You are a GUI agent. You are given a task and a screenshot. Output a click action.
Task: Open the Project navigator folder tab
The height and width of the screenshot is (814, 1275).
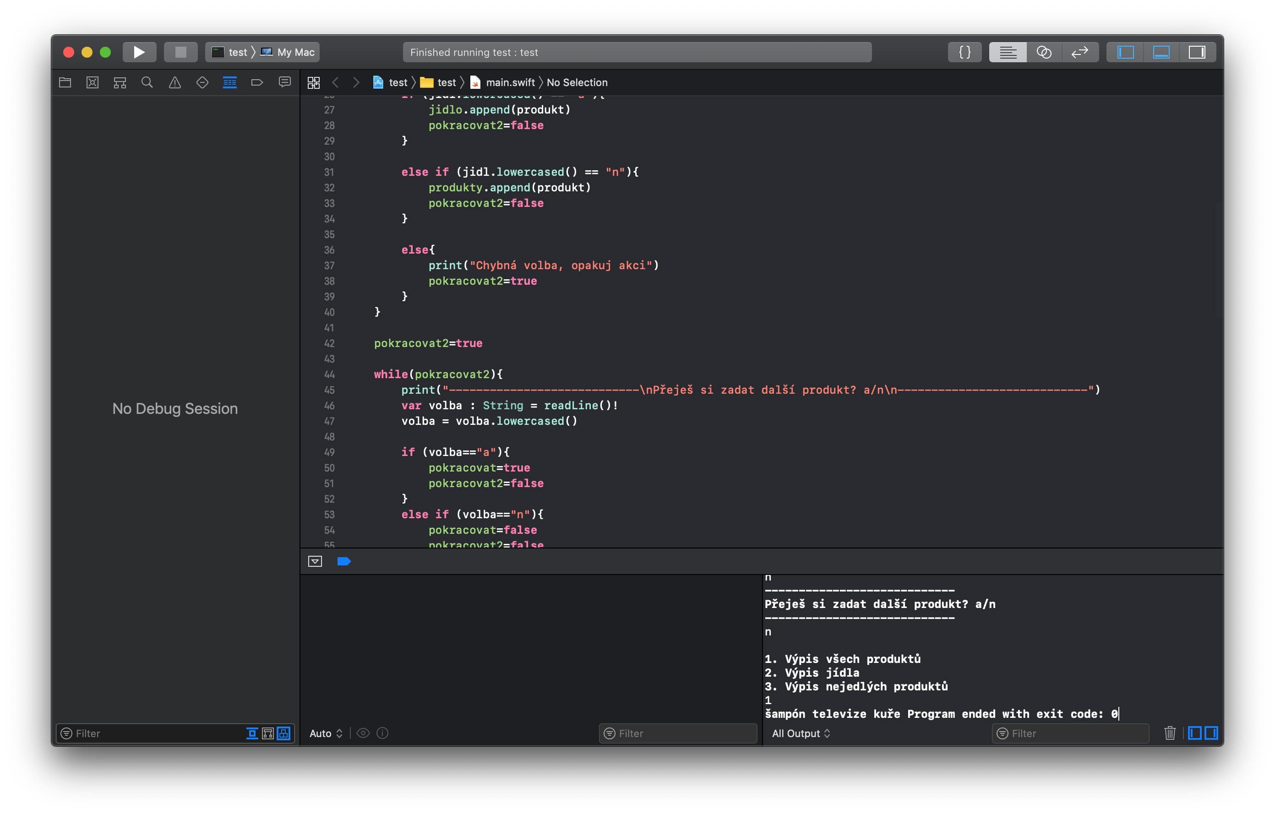click(x=65, y=82)
